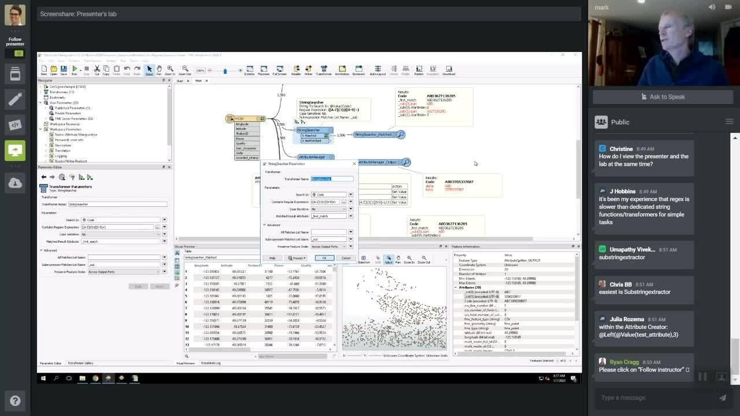Open the Presets dropdown button in dialog
The width and height of the screenshot is (740, 416).
[297, 258]
